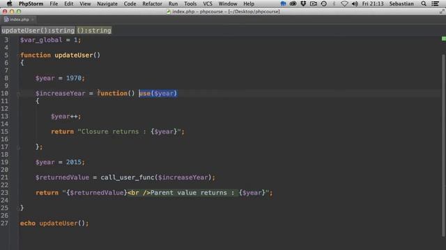Open the Code menu

pyautogui.click(x=130, y=3)
